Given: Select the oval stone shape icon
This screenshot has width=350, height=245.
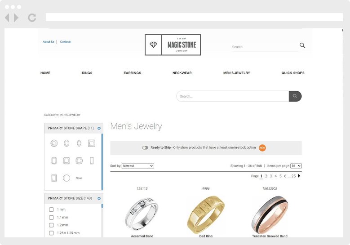Looking at the screenshot, I should pyautogui.click(x=66, y=143).
